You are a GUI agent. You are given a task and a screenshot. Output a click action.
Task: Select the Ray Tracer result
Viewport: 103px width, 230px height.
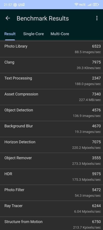click(x=51, y=209)
